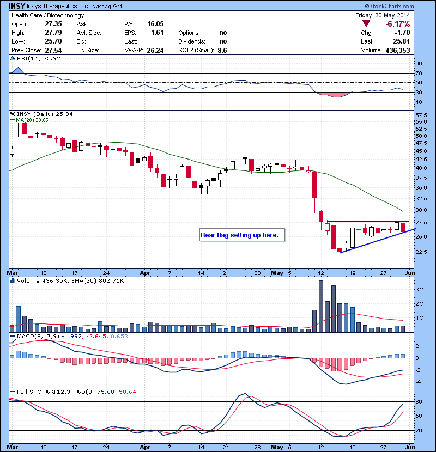Image resolution: width=436 pixels, height=452 pixels.
Task: Click the RSI(14) 35.92 panel label
Action: 39,58
